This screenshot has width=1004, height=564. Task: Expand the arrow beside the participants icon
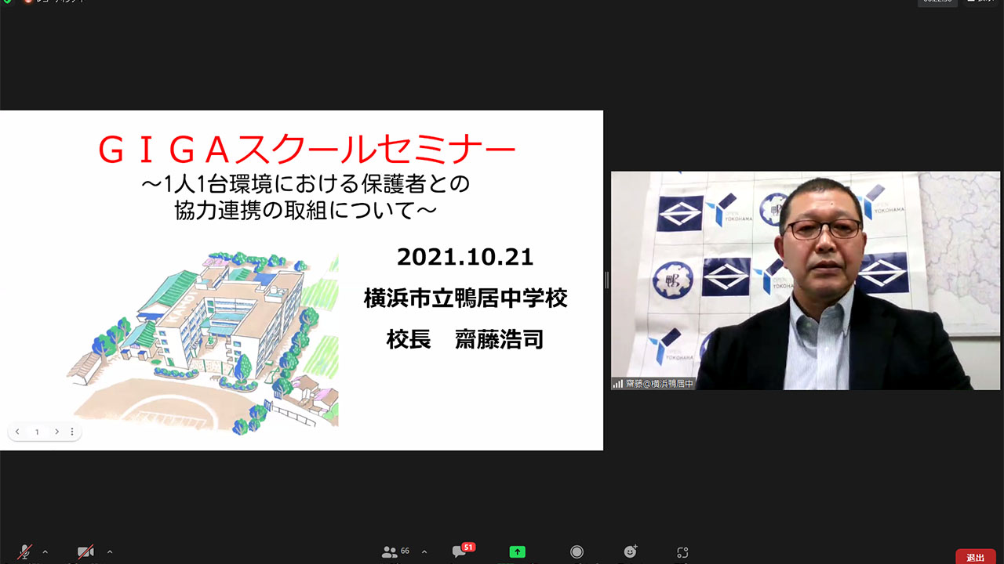(424, 551)
